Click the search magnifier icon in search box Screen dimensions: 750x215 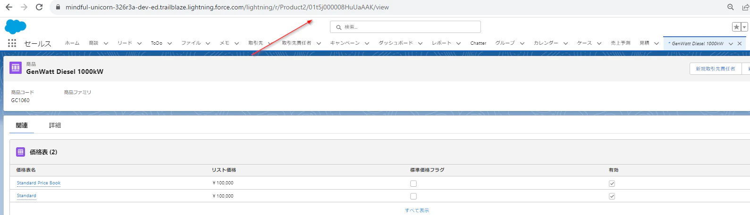click(338, 27)
